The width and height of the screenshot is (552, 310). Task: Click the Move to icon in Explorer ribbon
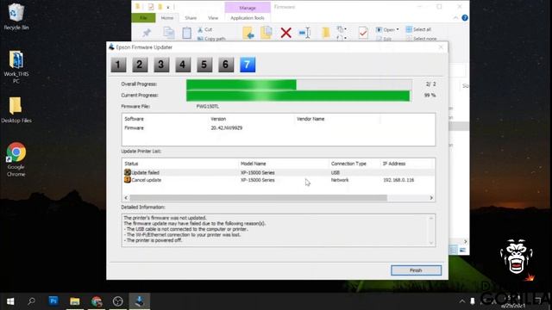coord(248,33)
